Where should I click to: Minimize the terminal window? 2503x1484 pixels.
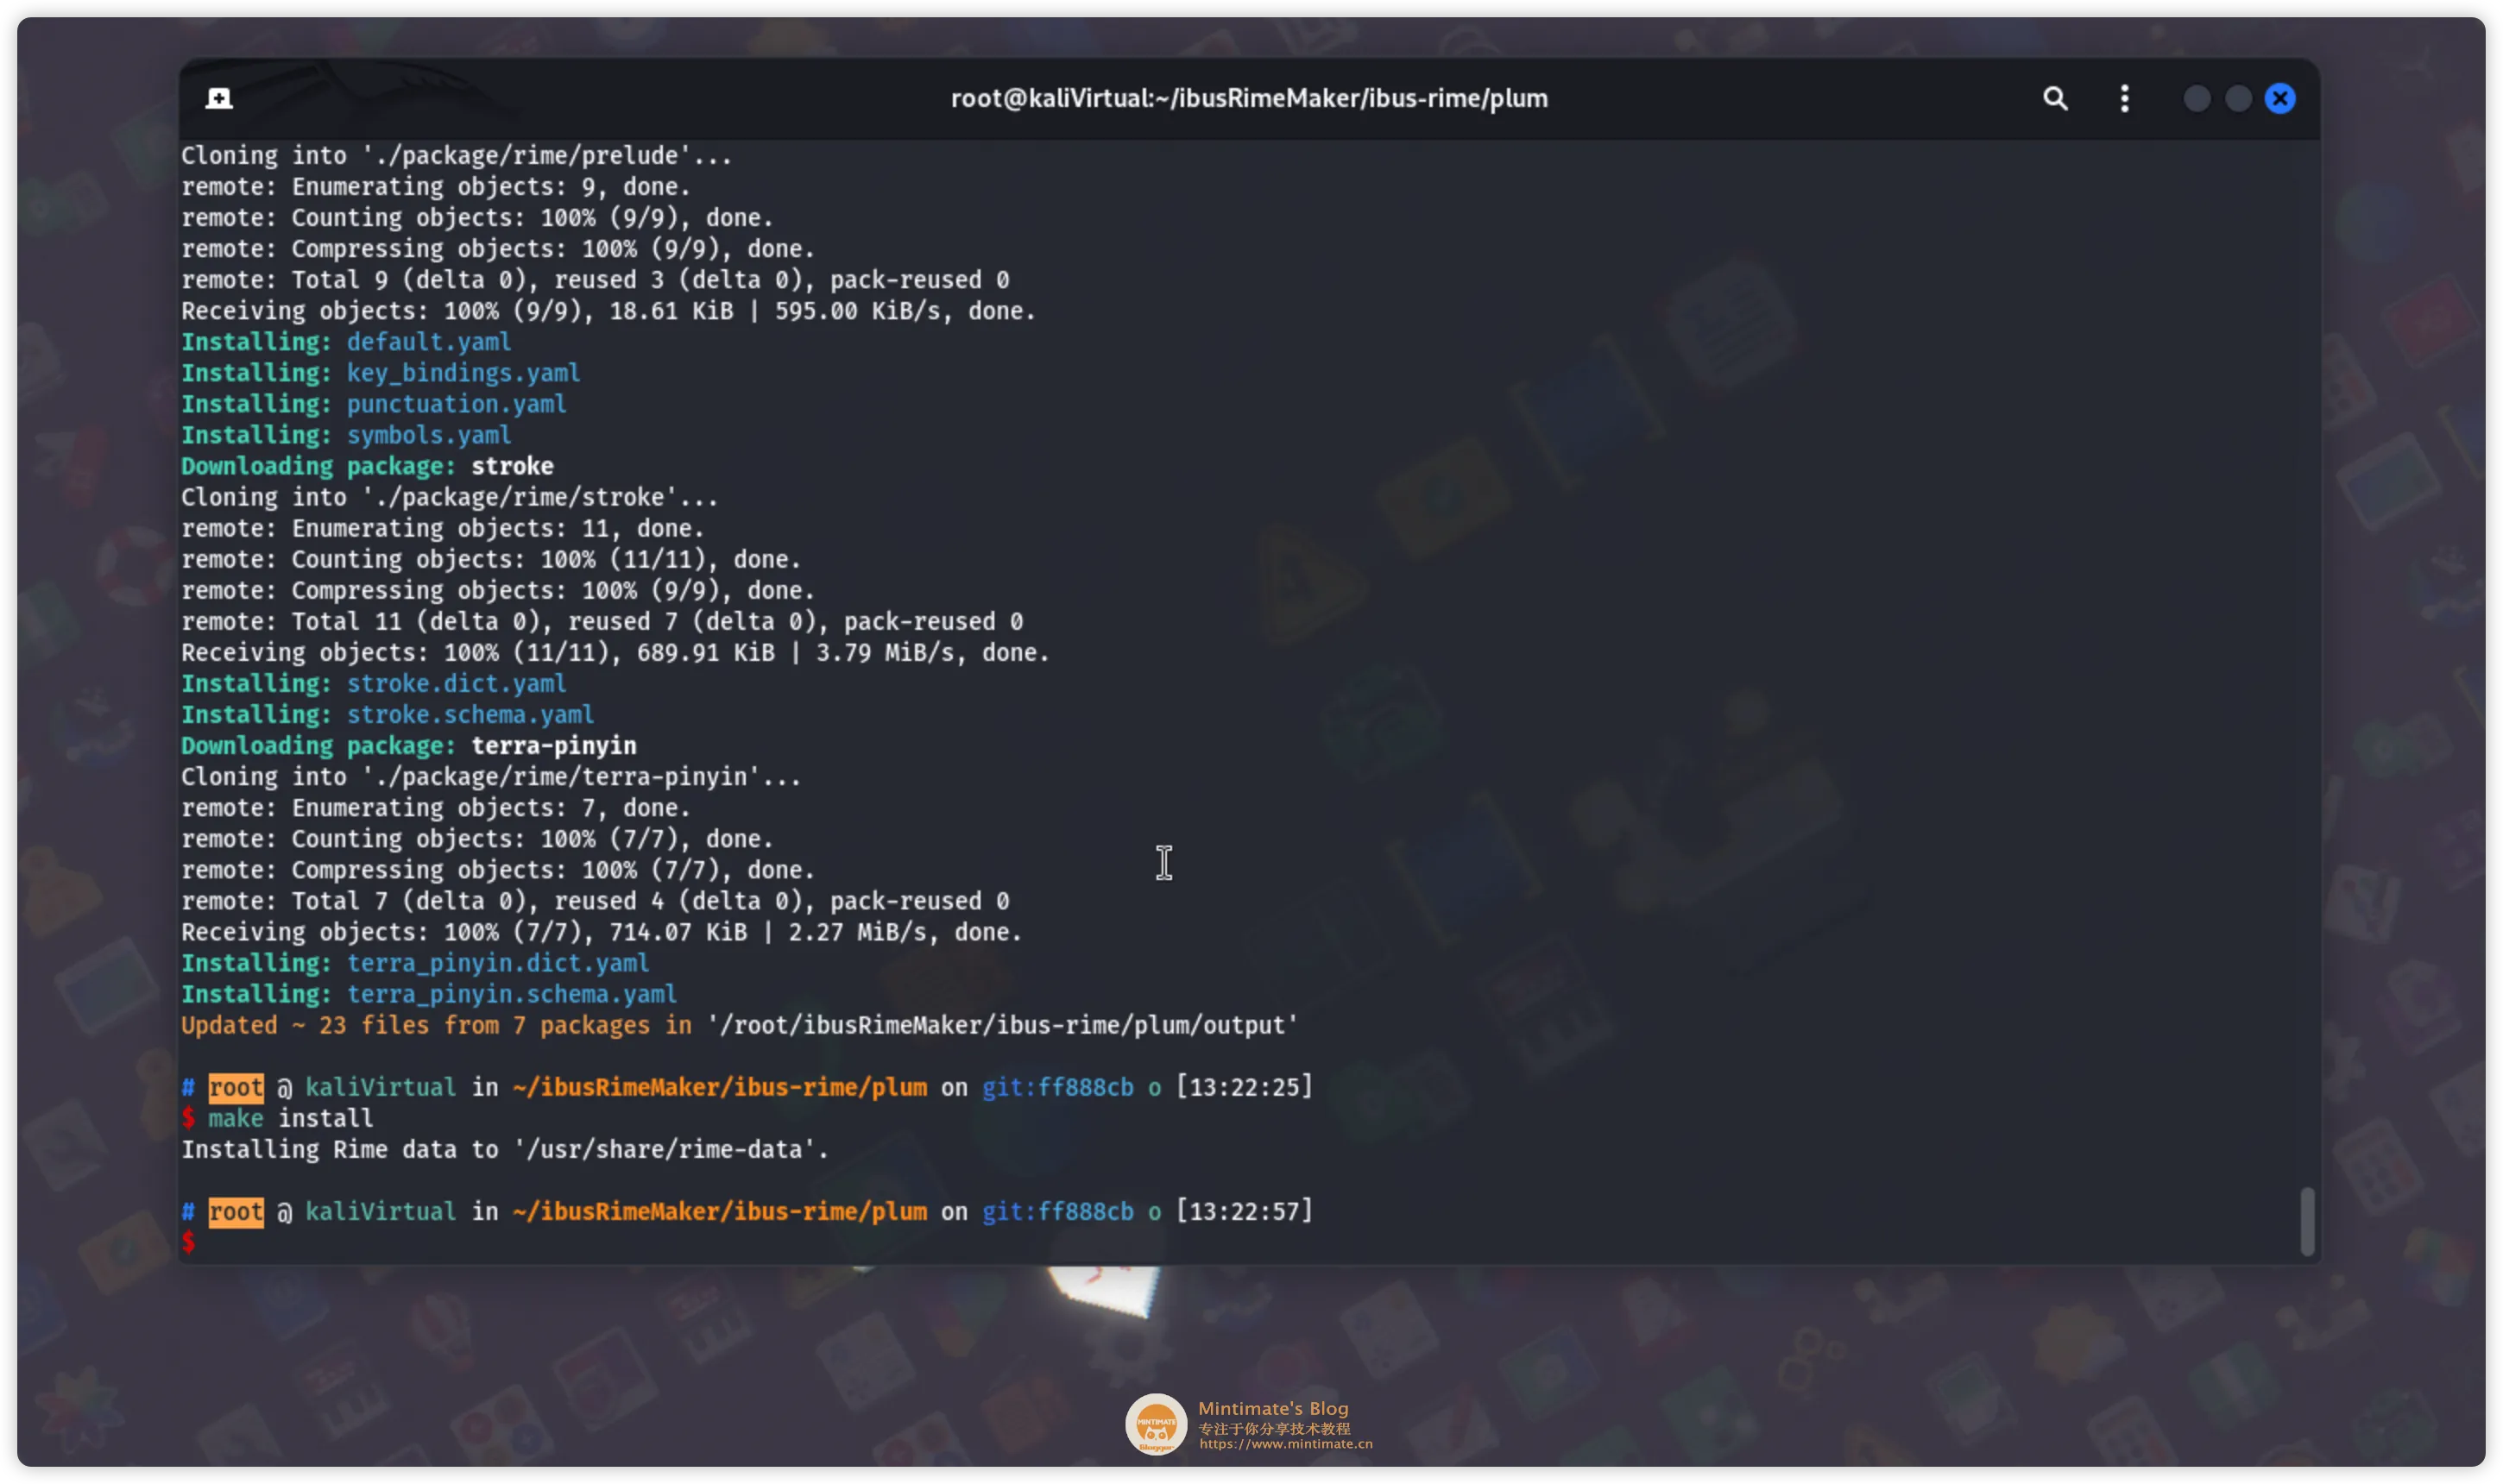[2196, 98]
